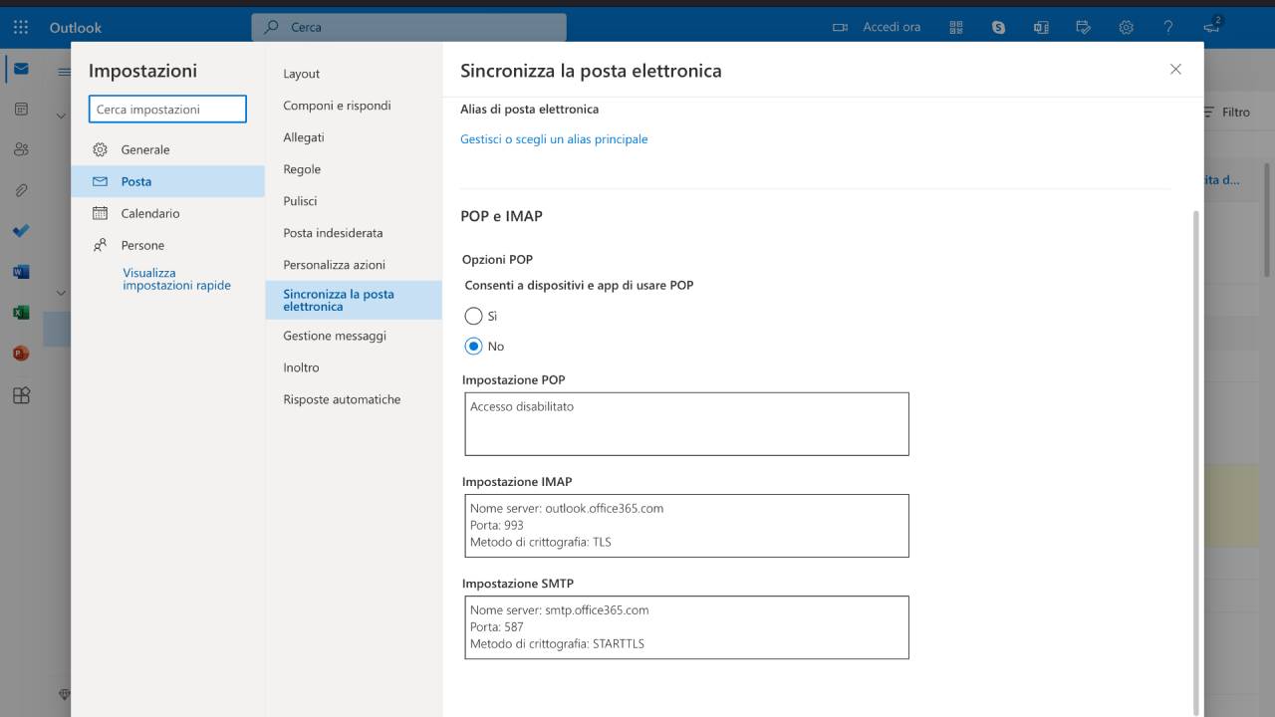Open Skype chat from the top bar

coord(998,27)
